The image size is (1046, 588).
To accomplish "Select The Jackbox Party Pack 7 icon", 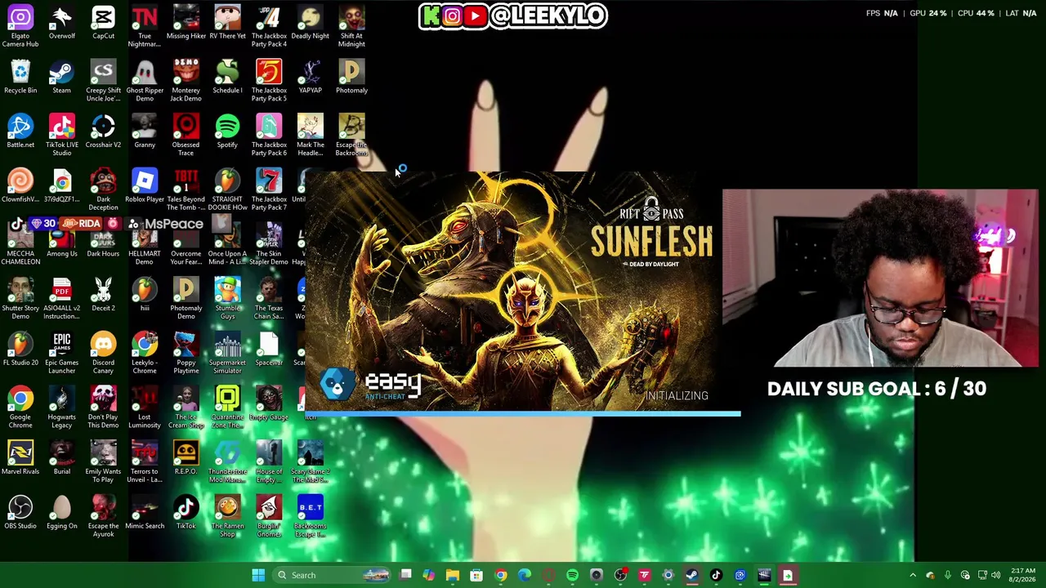I will [269, 189].
